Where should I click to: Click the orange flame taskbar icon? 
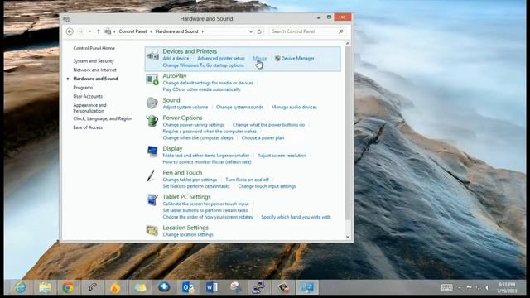pyautogui.click(x=116, y=287)
